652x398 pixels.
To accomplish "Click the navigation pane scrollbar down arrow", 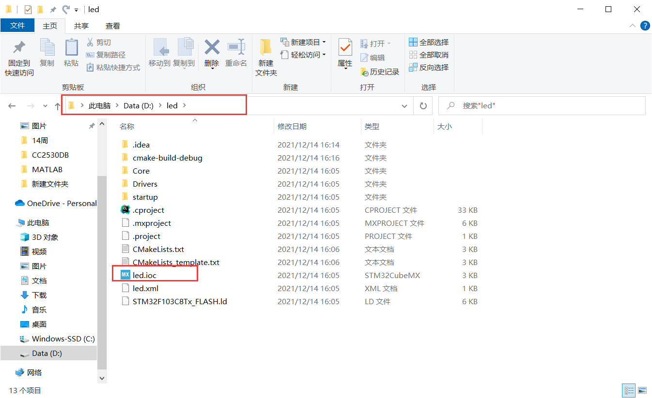I will click(102, 378).
